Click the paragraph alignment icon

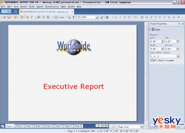(129, 17)
